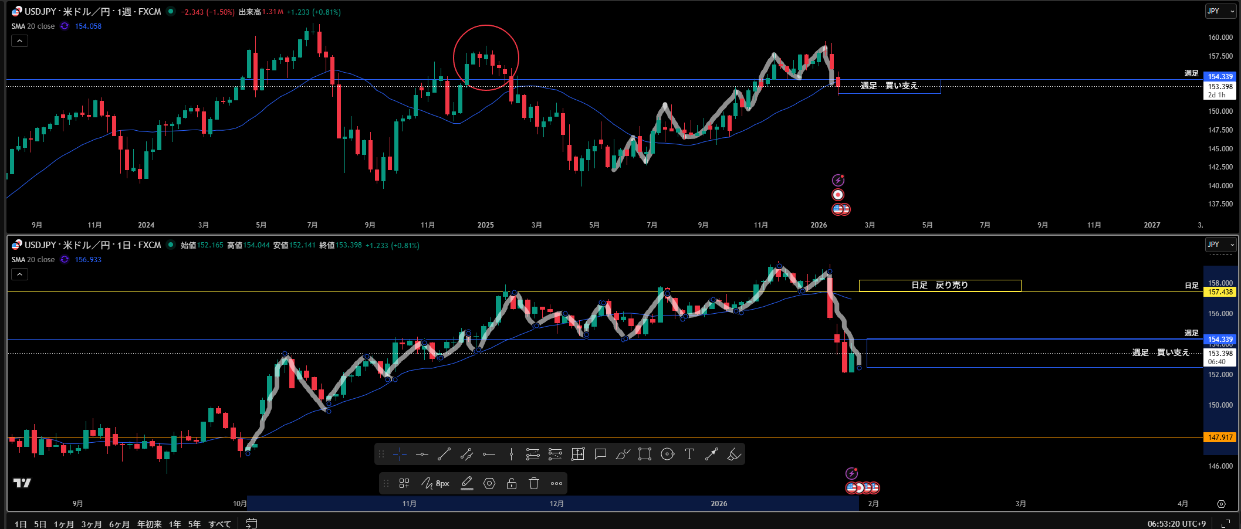Select the callout comment tool
This screenshot has width=1241, height=529.
600,454
